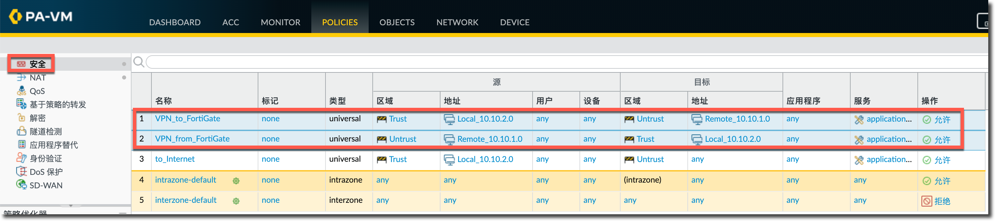Select the NAT policy icon in sidebar
The image size is (995, 221).
21,77
